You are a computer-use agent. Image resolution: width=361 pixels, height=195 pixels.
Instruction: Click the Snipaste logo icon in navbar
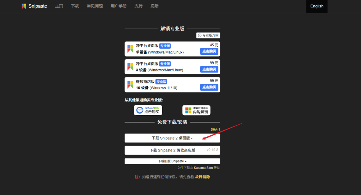[x=24, y=6]
